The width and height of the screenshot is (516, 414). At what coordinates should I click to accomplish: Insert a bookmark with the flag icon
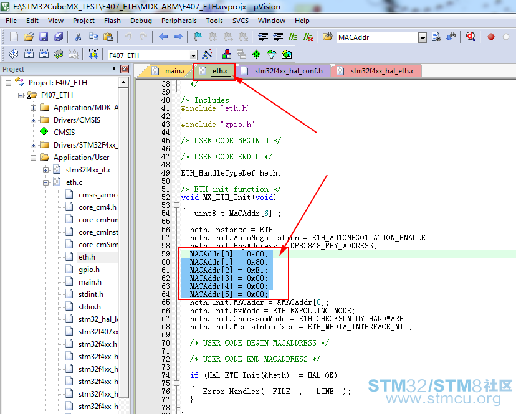tap(198, 37)
